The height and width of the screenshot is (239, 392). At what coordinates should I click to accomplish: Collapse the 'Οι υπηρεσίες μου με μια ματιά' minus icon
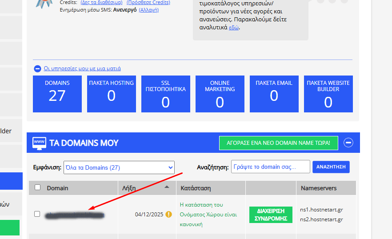[37, 69]
